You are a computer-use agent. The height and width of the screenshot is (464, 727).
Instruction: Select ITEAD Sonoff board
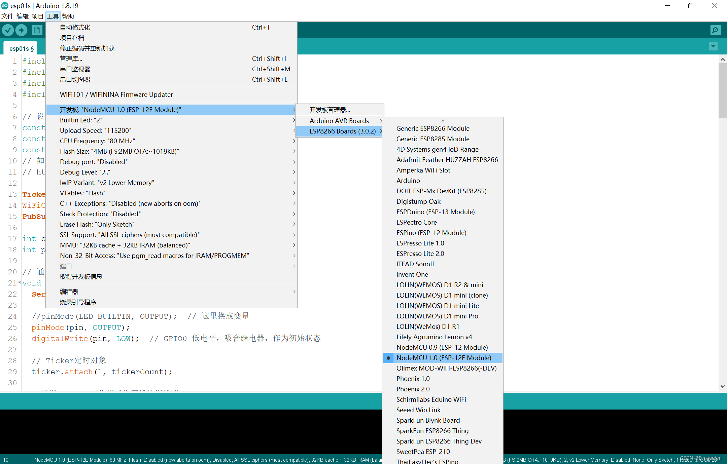[443, 264]
